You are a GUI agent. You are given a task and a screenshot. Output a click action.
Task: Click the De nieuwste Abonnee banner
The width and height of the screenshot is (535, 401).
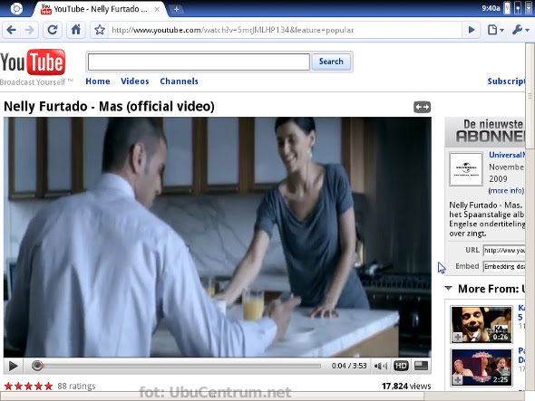[x=485, y=131]
